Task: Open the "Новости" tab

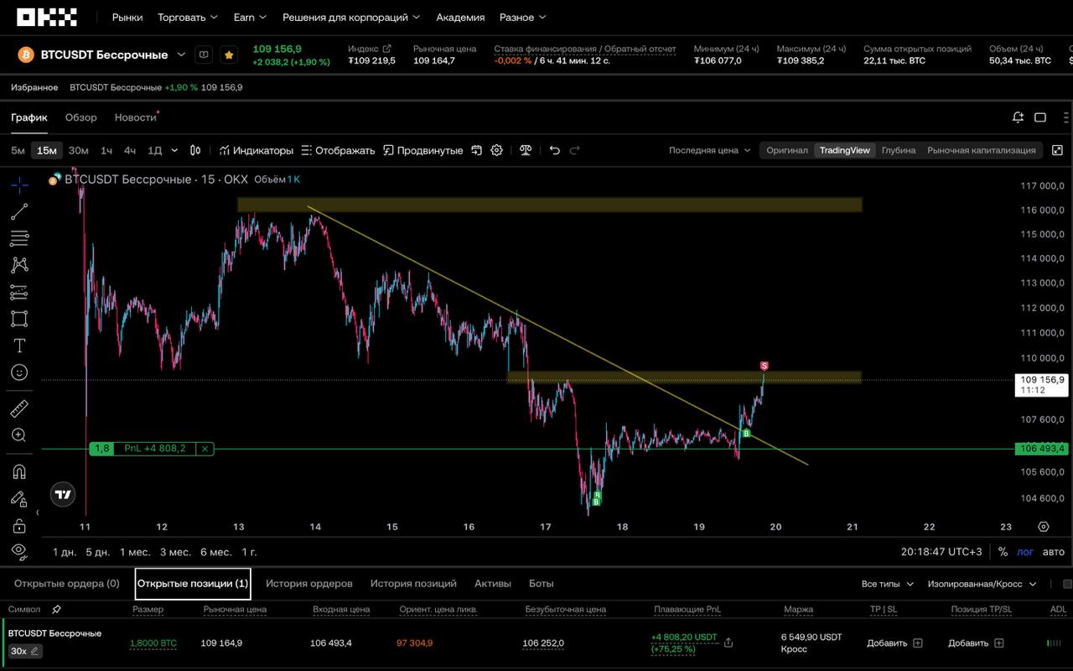Action: pos(135,117)
